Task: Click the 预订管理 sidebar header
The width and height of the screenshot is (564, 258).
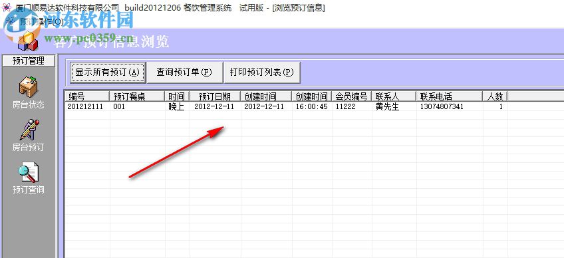Action: (x=29, y=61)
